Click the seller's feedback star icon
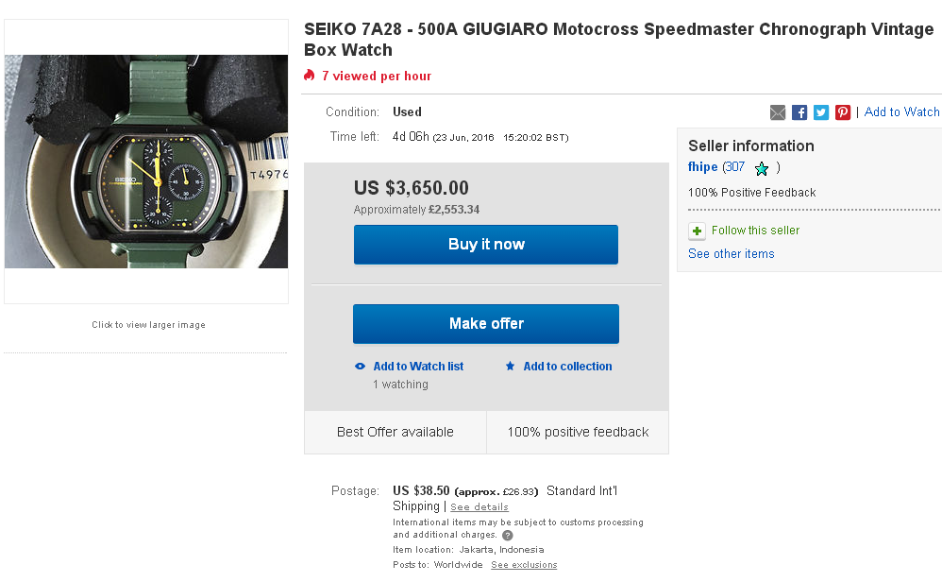 click(x=762, y=168)
